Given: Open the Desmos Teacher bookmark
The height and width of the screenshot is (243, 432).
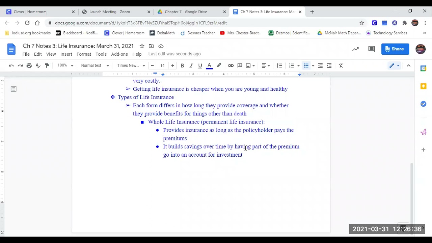Looking at the screenshot, I should click(197, 33).
